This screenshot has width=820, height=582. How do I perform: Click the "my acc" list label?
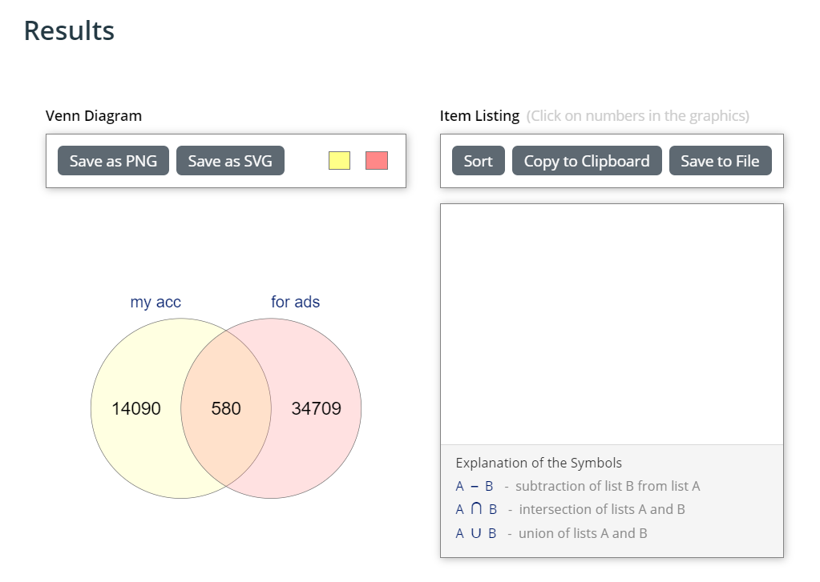[156, 303]
